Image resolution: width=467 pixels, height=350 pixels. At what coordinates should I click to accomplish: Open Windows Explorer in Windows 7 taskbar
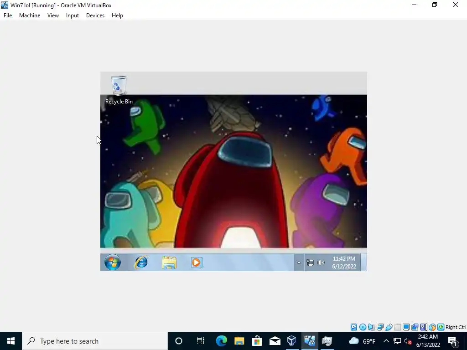tap(169, 263)
